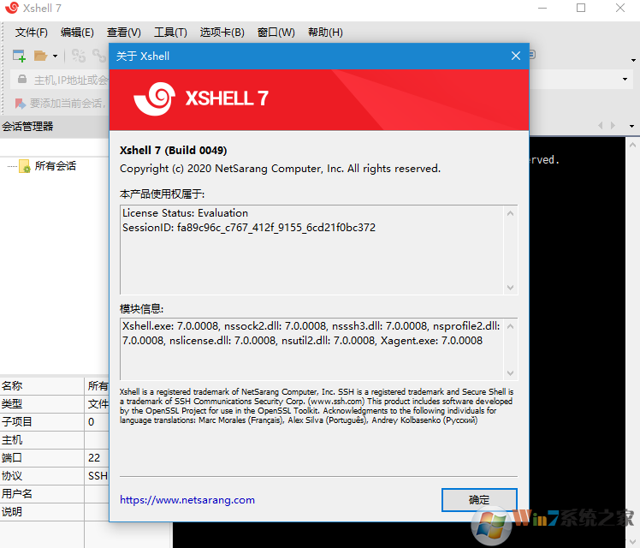Click the SSH protocol value cell

(98, 476)
